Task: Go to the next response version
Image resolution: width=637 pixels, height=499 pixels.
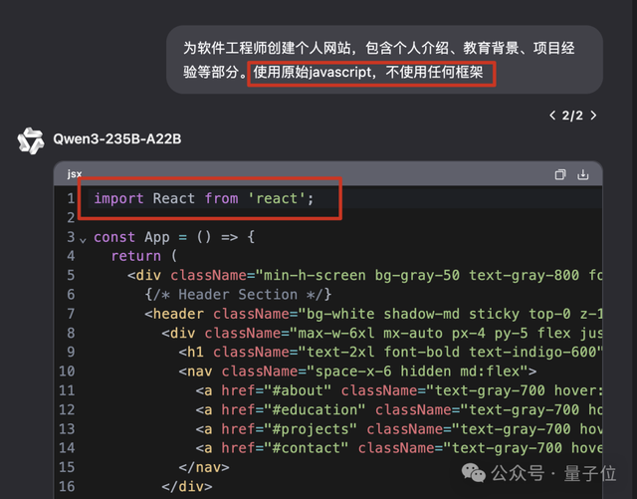Action: point(593,116)
